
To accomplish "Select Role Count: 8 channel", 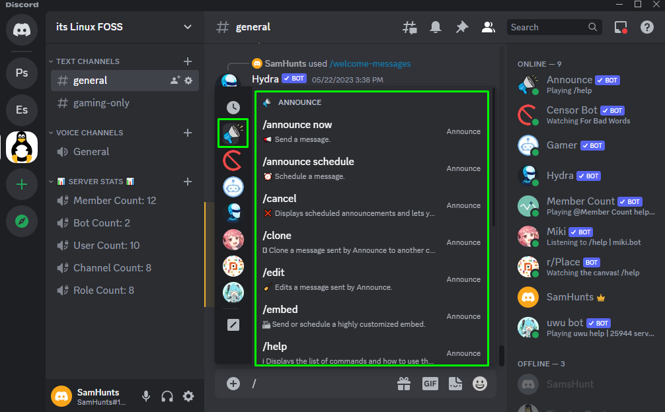I will [x=125, y=290].
